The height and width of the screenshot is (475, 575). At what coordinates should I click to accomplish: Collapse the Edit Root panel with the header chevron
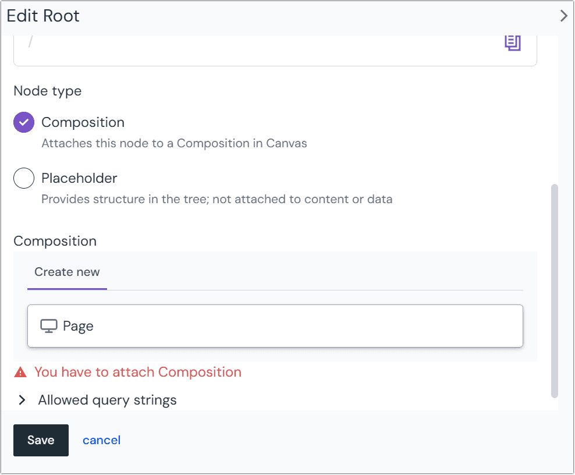[563, 16]
